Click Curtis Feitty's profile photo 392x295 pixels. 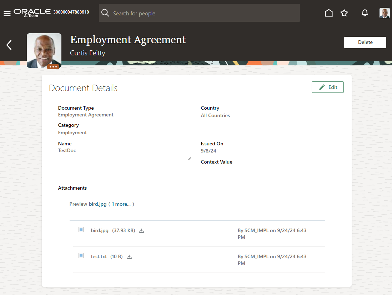[44, 49]
